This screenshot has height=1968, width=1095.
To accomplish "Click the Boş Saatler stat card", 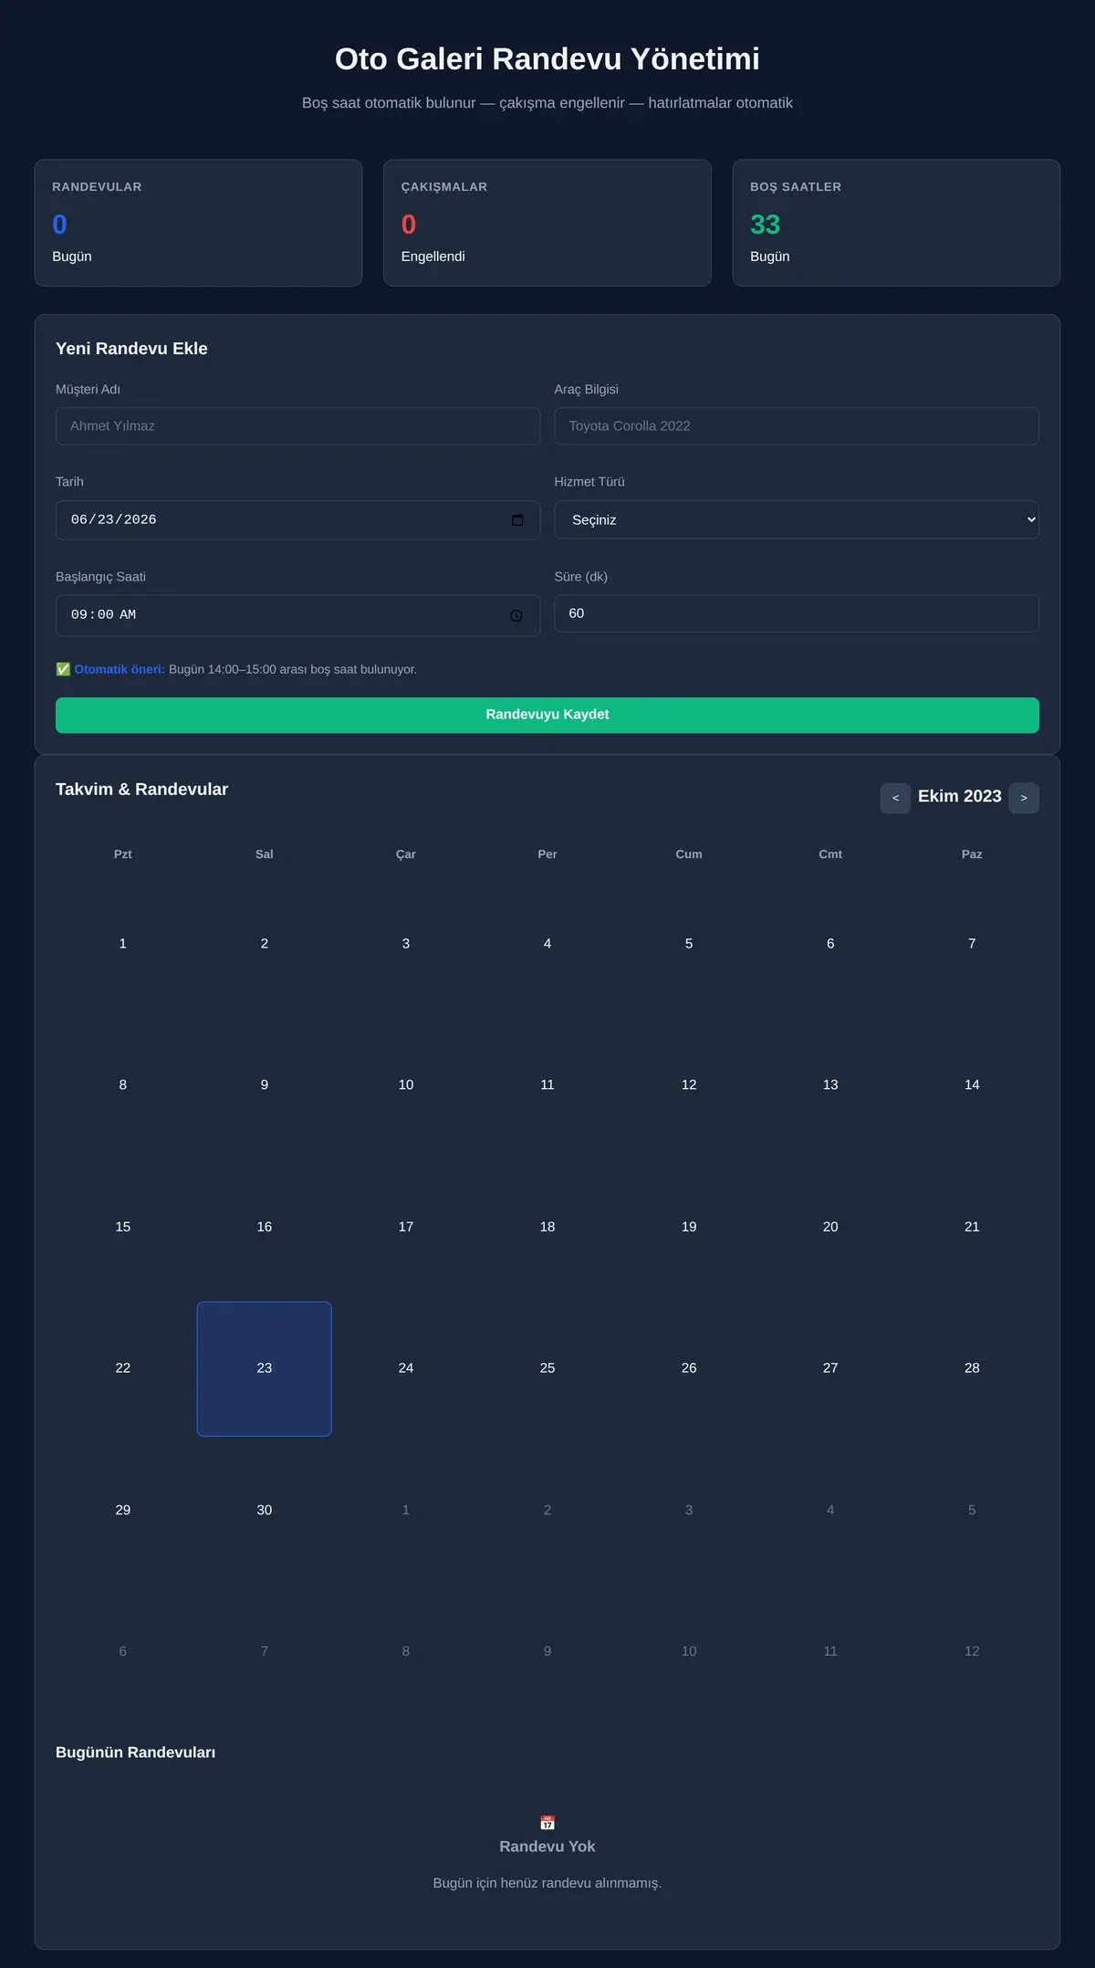I will point(896,223).
